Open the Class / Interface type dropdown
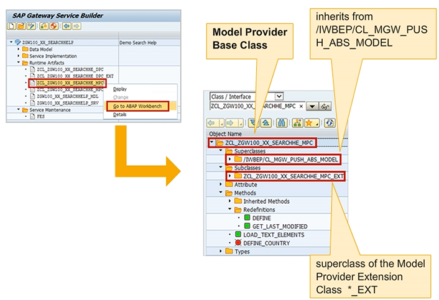 [x=278, y=96]
